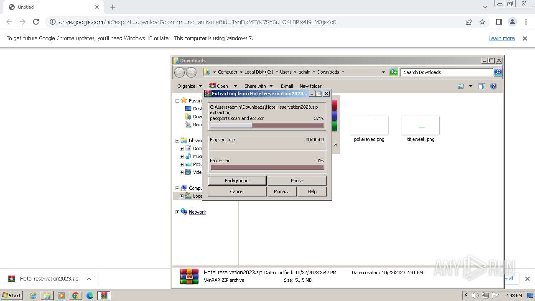Select titleweek.png file

pos(420,129)
